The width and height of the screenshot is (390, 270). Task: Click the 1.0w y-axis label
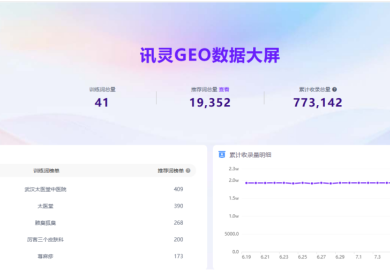tap(234, 216)
